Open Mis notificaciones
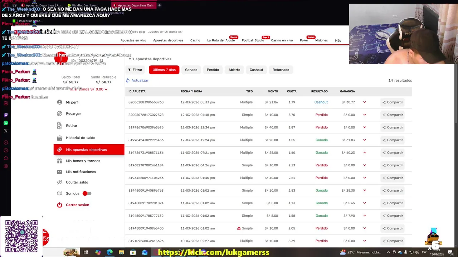The width and height of the screenshot is (458, 257). click(x=81, y=172)
